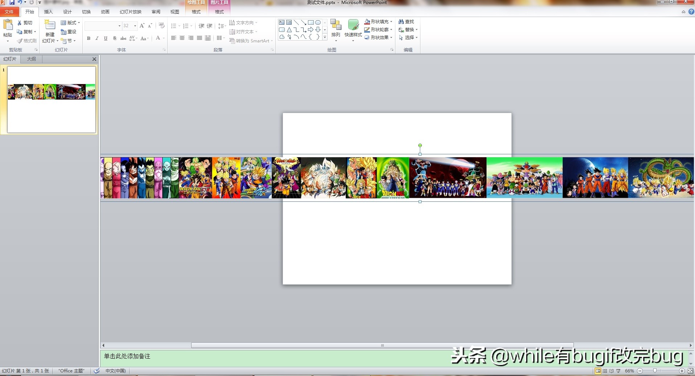Open the font size dropdown showing 32
Image resolution: width=695 pixels, height=376 pixels.
[x=135, y=26]
